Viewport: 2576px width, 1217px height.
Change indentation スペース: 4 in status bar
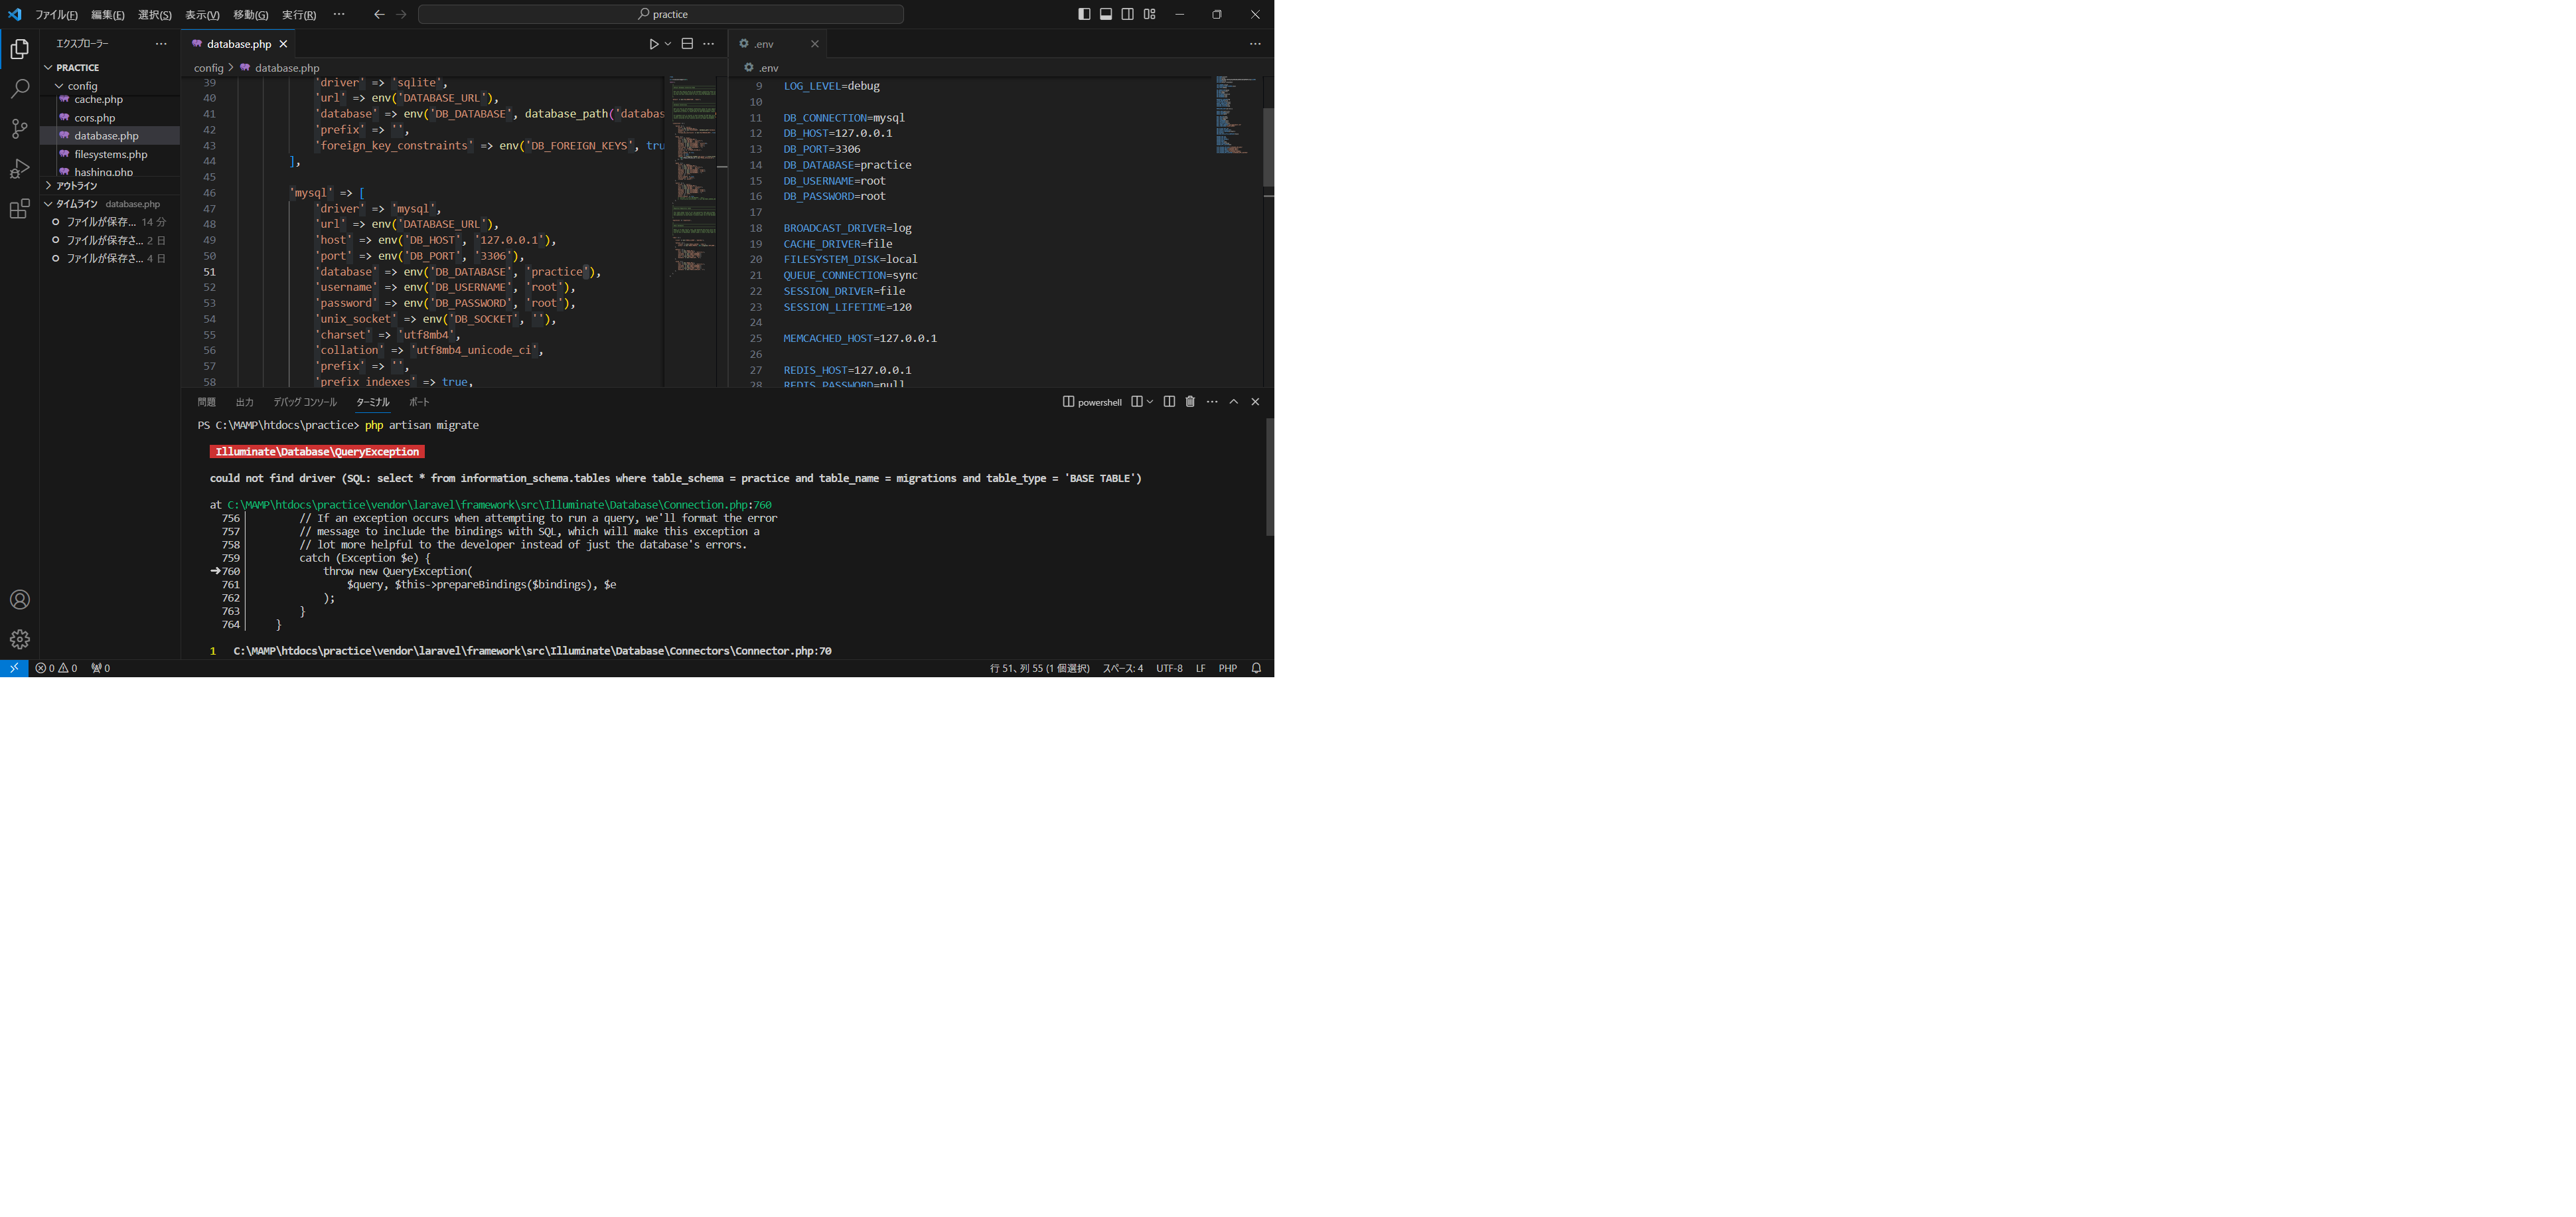pyautogui.click(x=1122, y=668)
